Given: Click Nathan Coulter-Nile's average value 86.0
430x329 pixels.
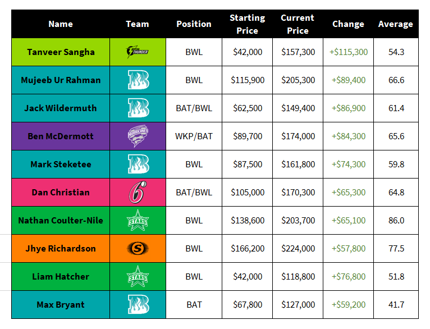Looking at the screenshot, I should click(x=396, y=221).
